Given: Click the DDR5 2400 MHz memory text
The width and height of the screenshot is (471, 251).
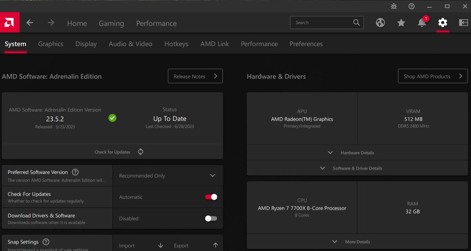Looking at the screenshot, I should point(413,126).
